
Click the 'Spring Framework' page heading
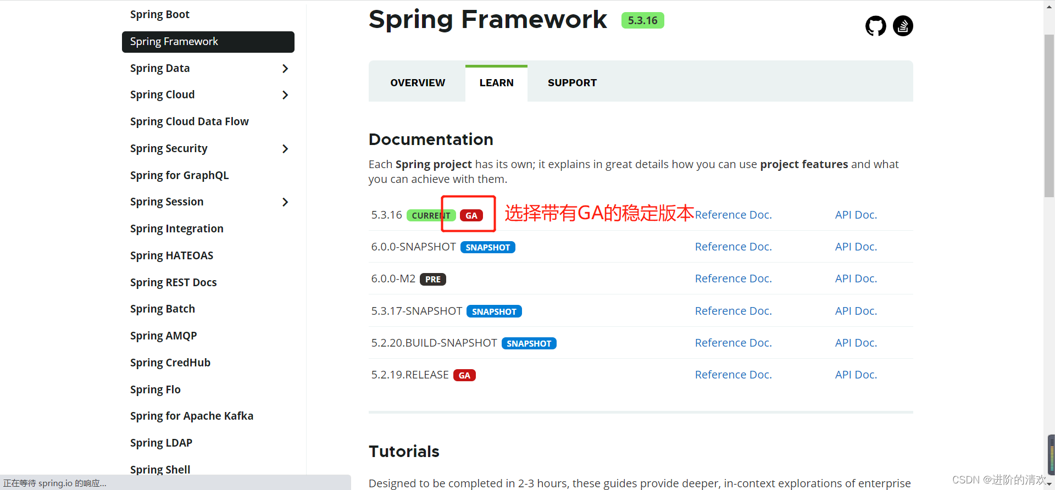pyautogui.click(x=488, y=20)
